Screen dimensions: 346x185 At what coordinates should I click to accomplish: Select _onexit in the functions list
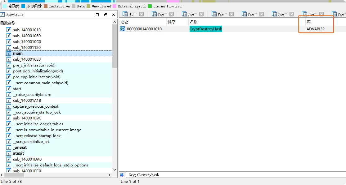20,148
